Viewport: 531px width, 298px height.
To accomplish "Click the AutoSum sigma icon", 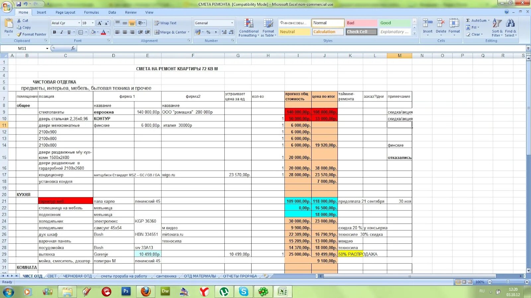I will pos(468,21).
